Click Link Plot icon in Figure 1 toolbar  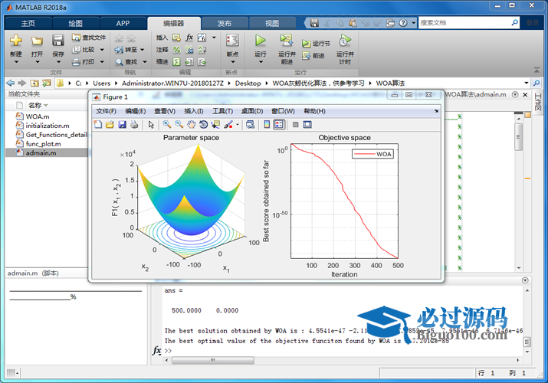click(250, 125)
